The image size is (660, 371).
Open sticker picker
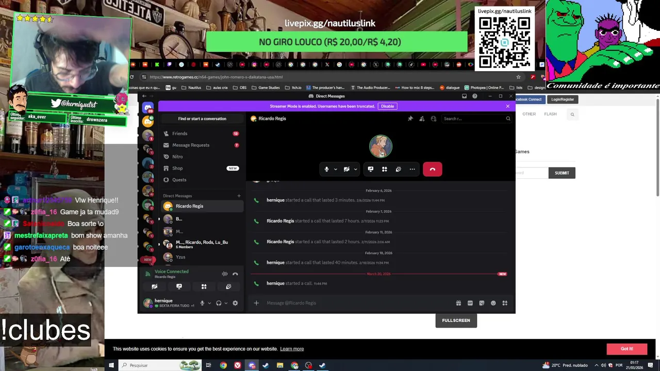(482, 303)
